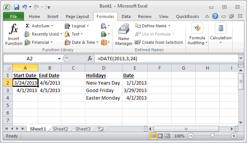Expand the Undo history dropdown
Screen dimensions: 247x143
(30, 7)
